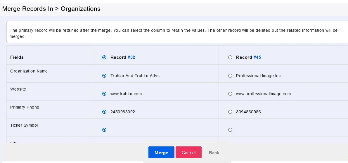This screenshot has height=163, width=348.
Task: Select Record #32 as primary record
Action: pos(104,57)
